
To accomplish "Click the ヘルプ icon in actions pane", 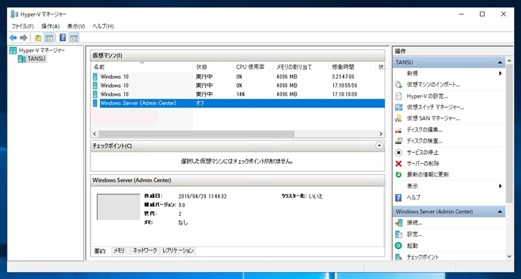I will point(398,197).
